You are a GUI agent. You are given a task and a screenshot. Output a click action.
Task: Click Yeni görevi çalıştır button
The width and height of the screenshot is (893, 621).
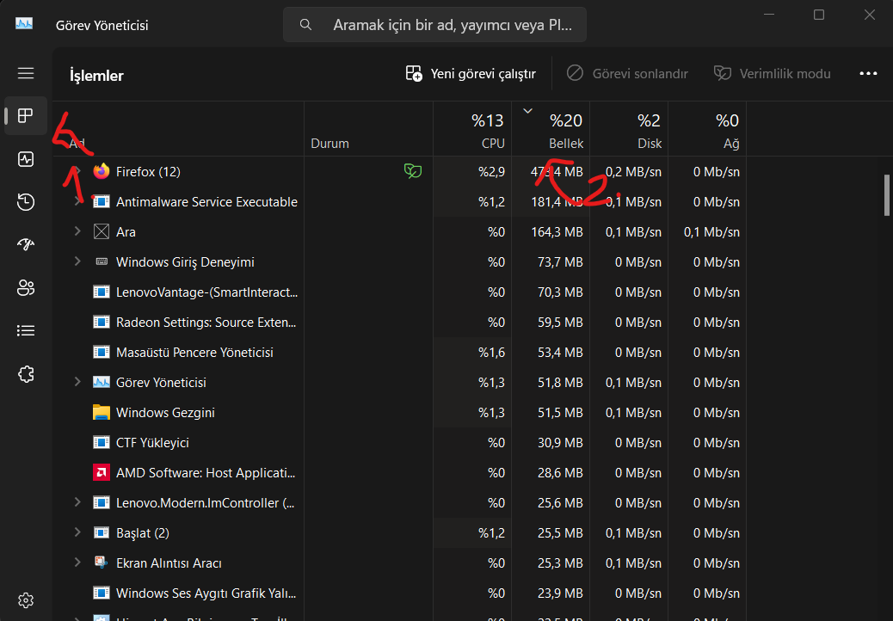[471, 74]
